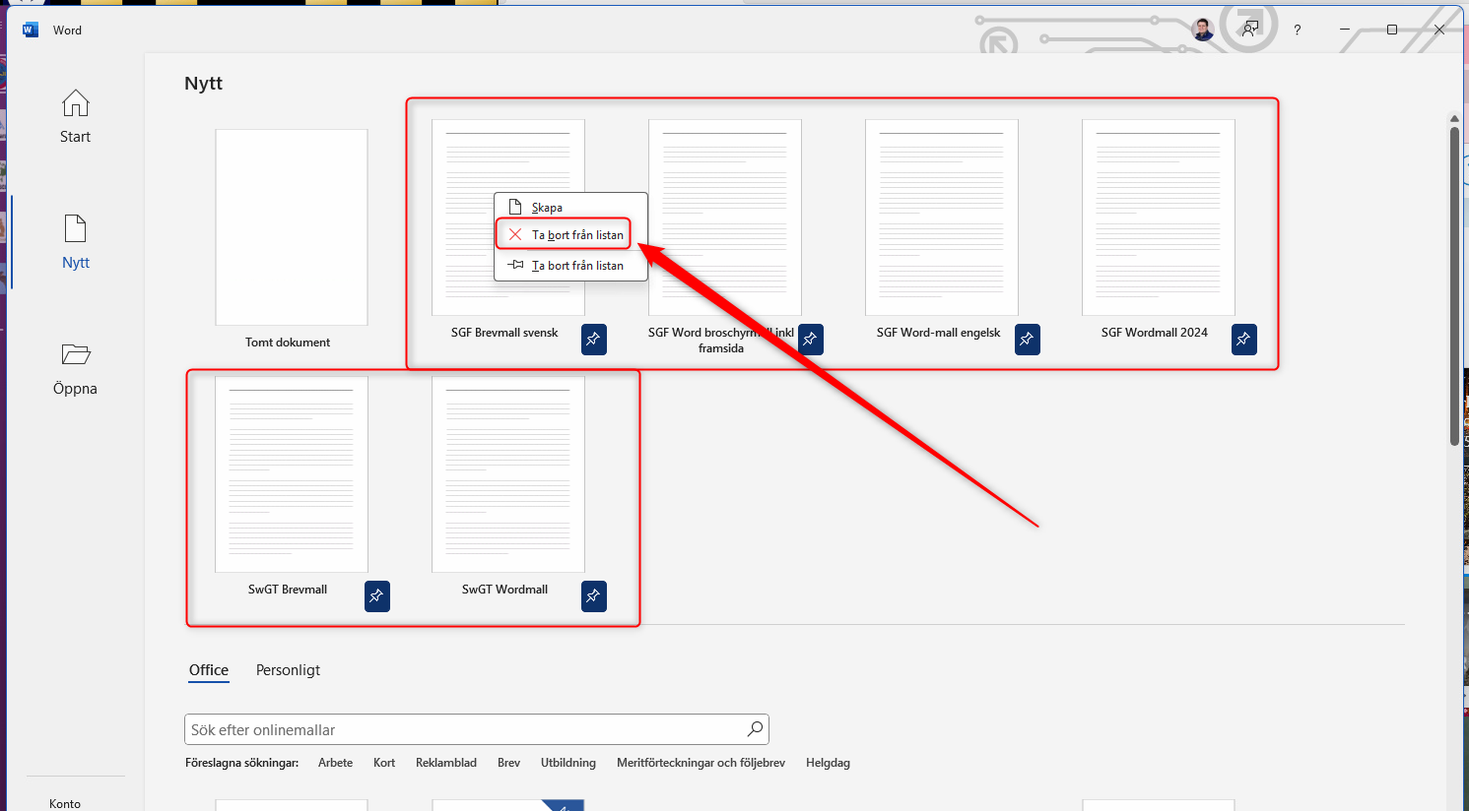Minimize the Word window
The height and width of the screenshot is (811, 1469).
[x=1345, y=30]
